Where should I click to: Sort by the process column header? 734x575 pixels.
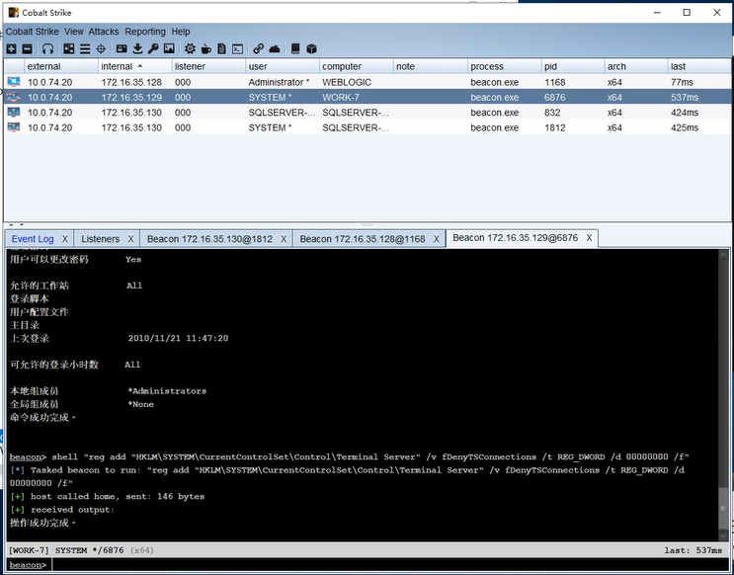click(504, 66)
